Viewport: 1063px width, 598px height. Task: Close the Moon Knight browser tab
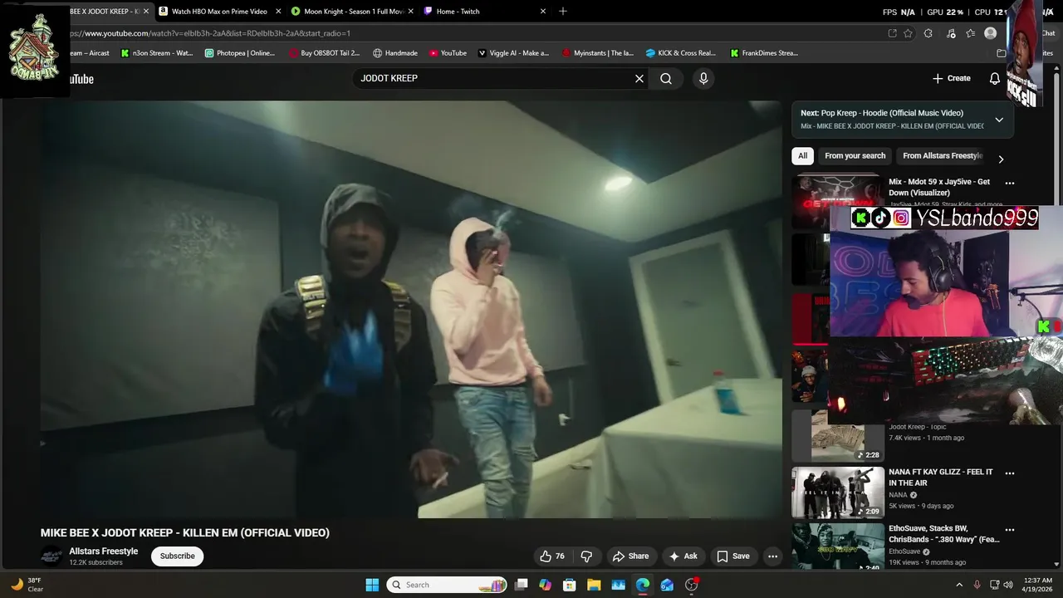coord(410,12)
